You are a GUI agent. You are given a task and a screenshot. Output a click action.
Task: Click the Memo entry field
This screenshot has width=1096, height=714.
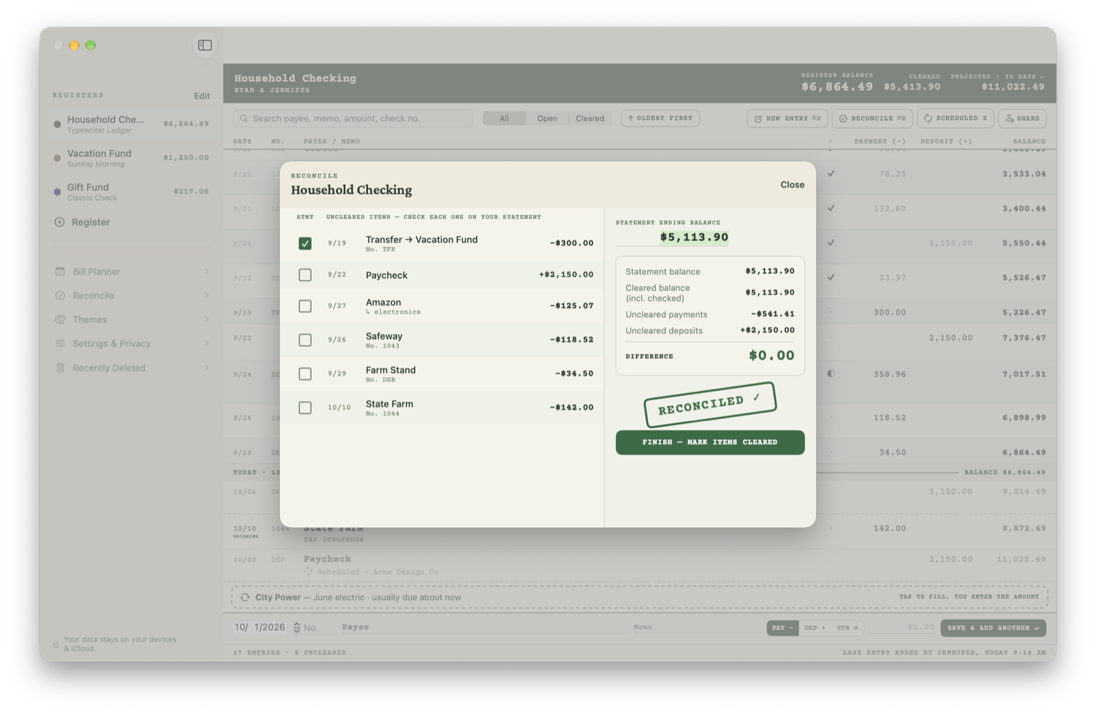tap(696, 627)
